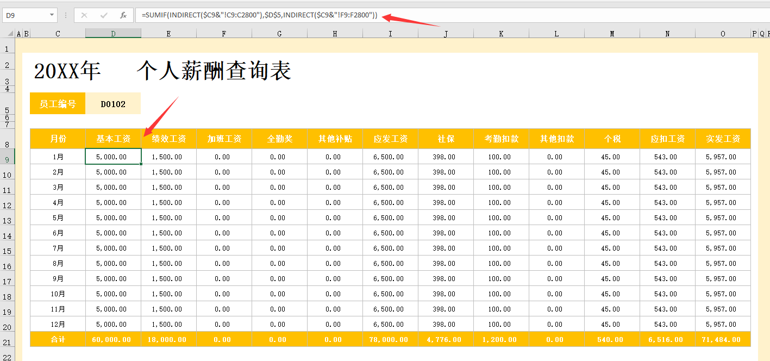Click the 应扣工资 header cell
Viewport: 770px width, 361px height.
tap(667, 139)
